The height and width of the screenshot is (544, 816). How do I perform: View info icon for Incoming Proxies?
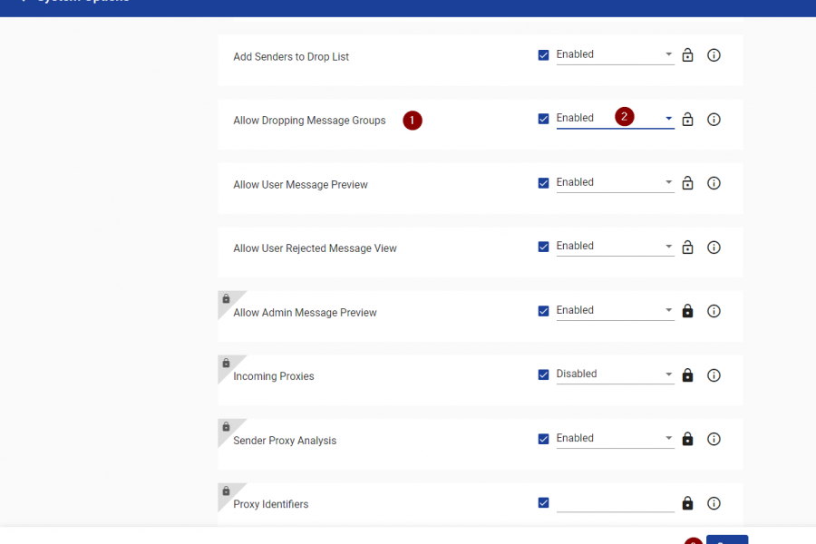coord(714,375)
